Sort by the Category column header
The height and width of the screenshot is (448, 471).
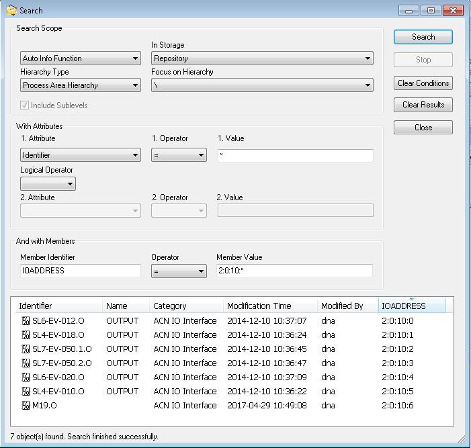click(x=186, y=306)
